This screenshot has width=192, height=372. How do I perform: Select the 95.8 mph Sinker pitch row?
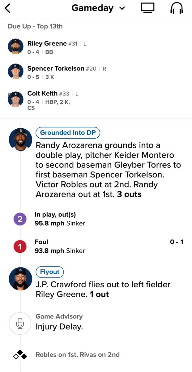(x=60, y=223)
